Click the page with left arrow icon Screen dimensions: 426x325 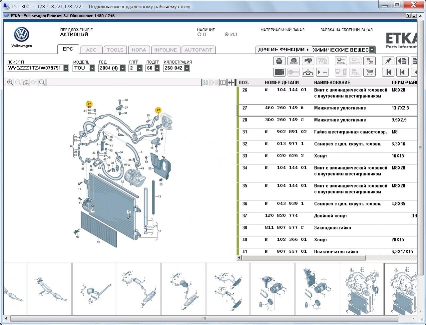402,61
